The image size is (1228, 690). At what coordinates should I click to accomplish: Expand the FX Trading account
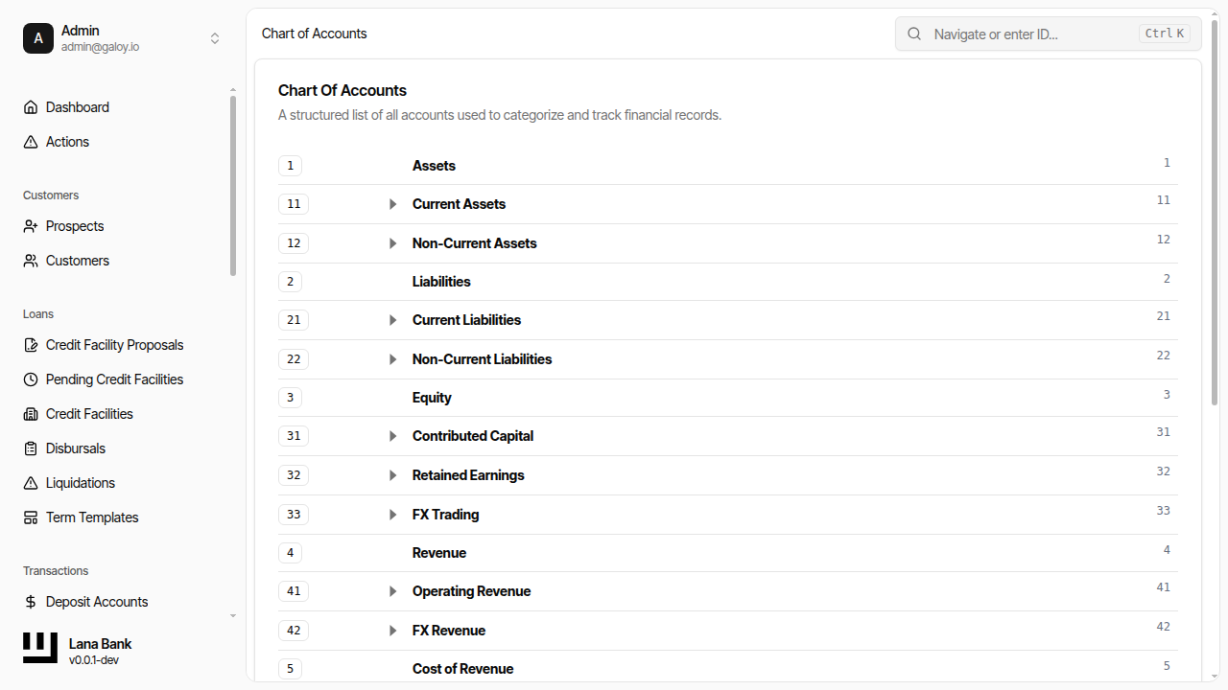pyautogui.click(x=392, y=514)
